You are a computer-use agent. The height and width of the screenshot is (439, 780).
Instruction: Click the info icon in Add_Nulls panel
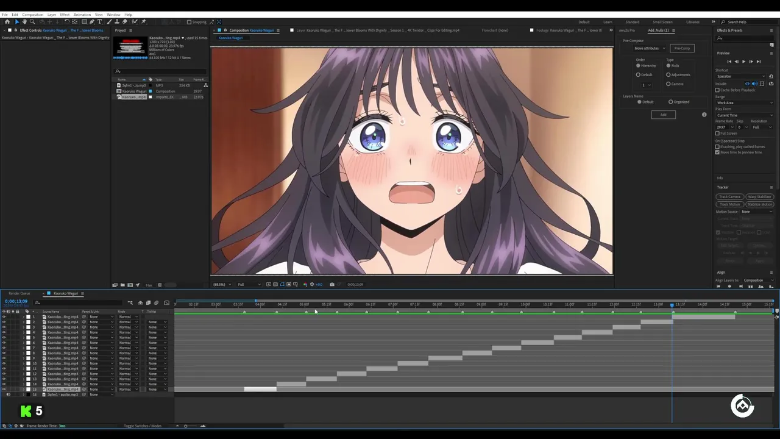tap(704, 115)
